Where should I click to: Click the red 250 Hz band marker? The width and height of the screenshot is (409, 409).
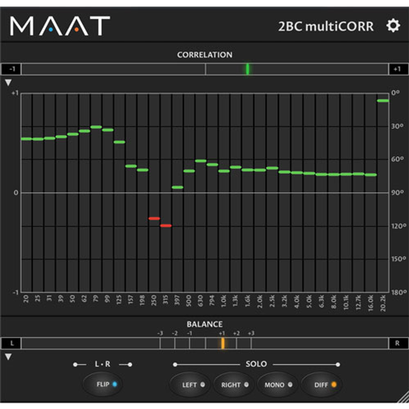pos(154,218)
